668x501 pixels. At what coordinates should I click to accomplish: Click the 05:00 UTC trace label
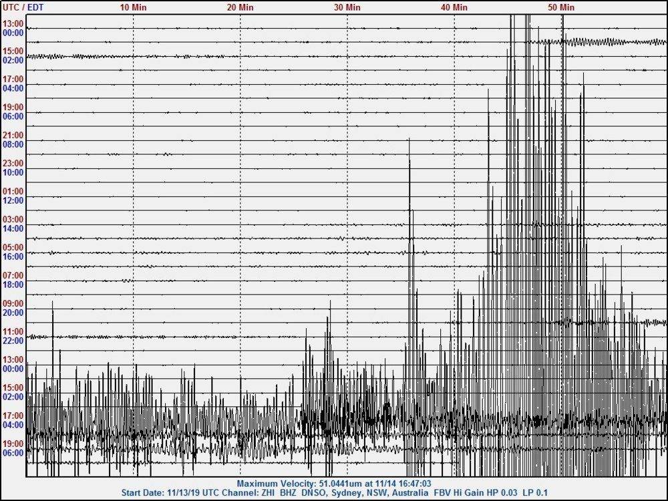pos(13,247)
